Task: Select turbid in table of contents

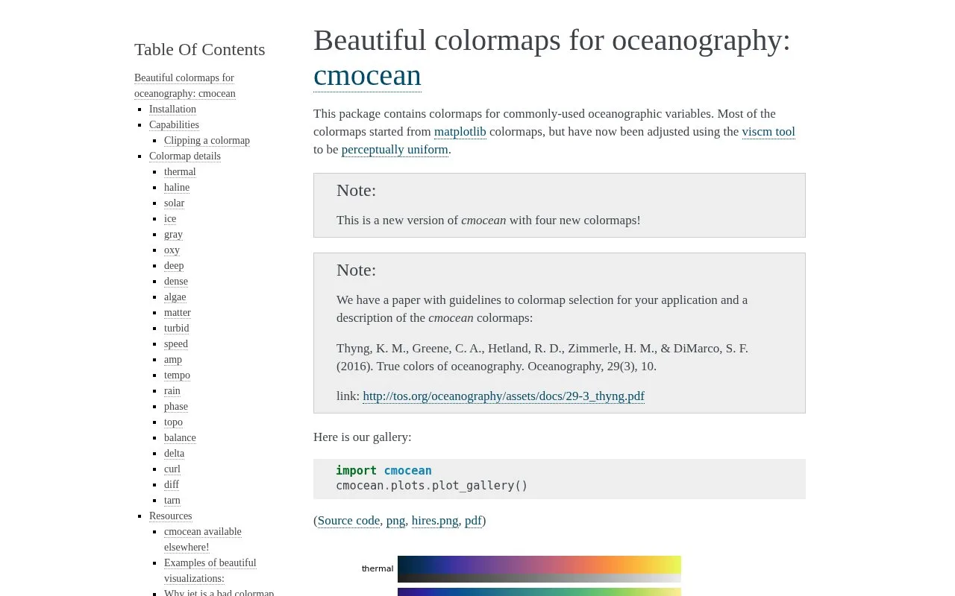Action: click(177, 329)
